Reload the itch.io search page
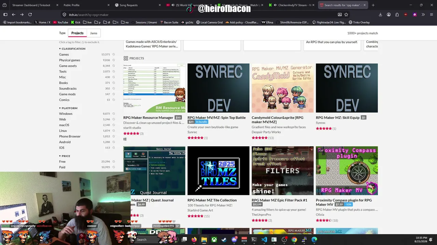Viewport: 437px width, 245px height. [30, 15]
